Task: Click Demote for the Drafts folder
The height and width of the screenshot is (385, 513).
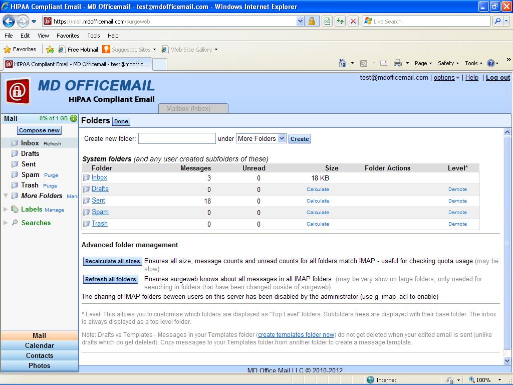Action: 457,189
